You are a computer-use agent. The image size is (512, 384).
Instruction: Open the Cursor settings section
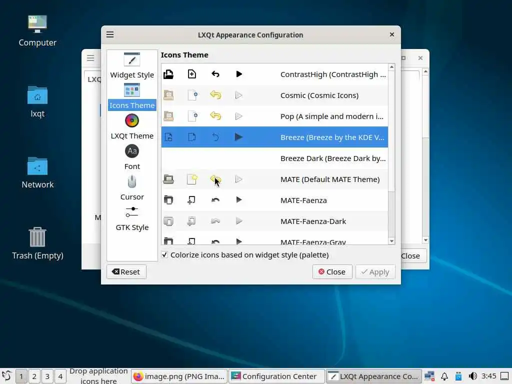pyautogui.click(x=132, y=188)
